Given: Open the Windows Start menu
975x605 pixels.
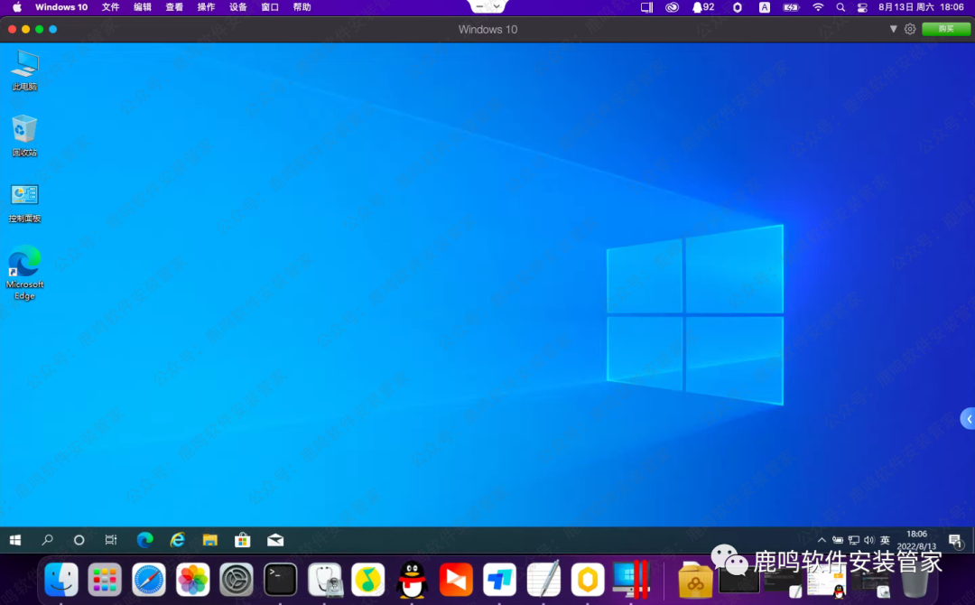Looking at the screenshot, I should (15, 540).
